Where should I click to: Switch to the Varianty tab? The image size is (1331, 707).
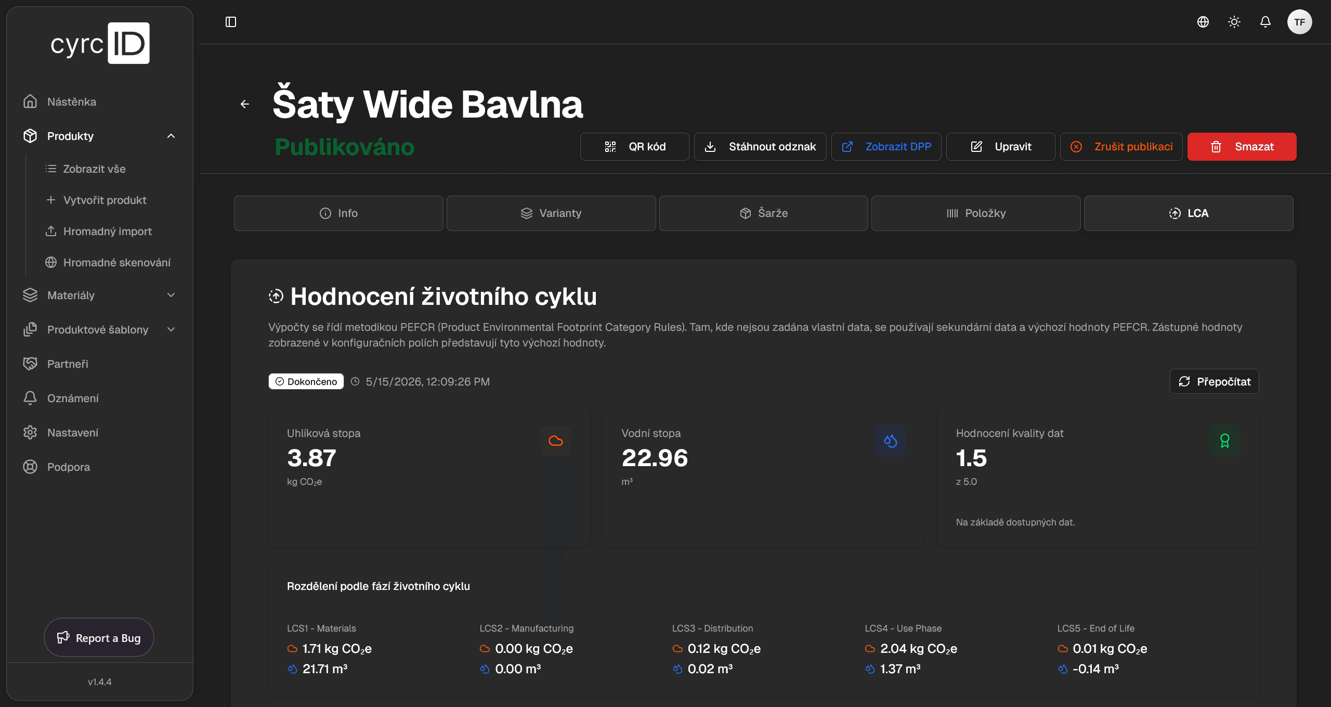(x=551, y=213)
